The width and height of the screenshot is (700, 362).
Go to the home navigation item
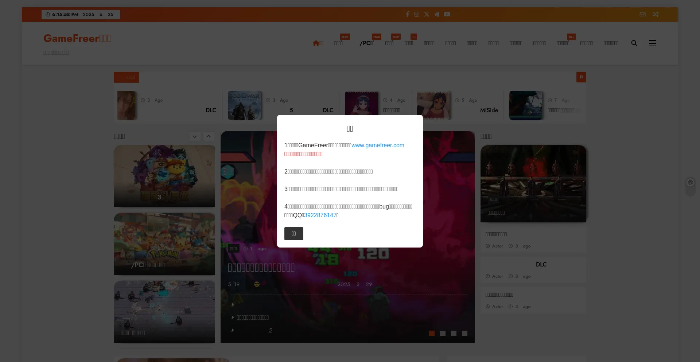318,43
